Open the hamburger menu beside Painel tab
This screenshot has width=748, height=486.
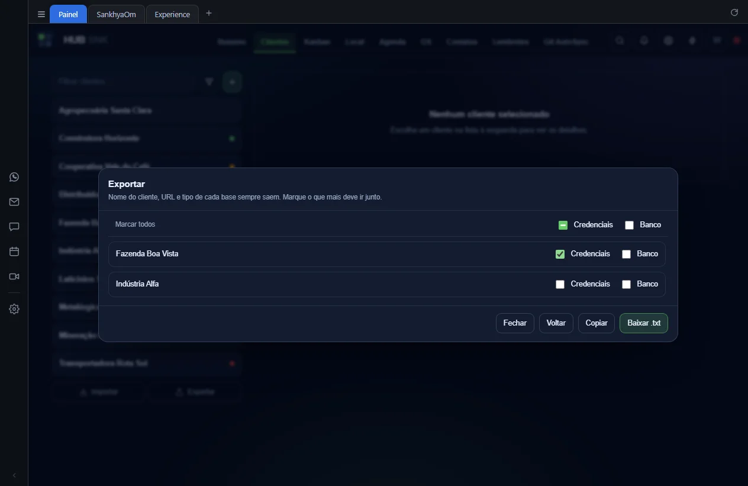tap(41, 14)
